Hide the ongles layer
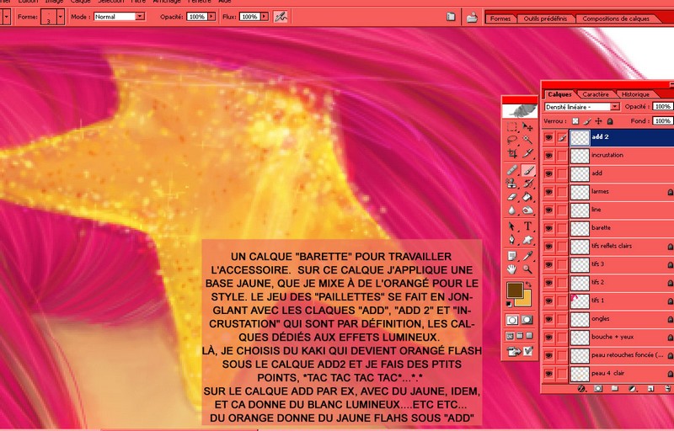Image resolution: width=674 pixels, height=431 pixels. (x=548, y=319)
